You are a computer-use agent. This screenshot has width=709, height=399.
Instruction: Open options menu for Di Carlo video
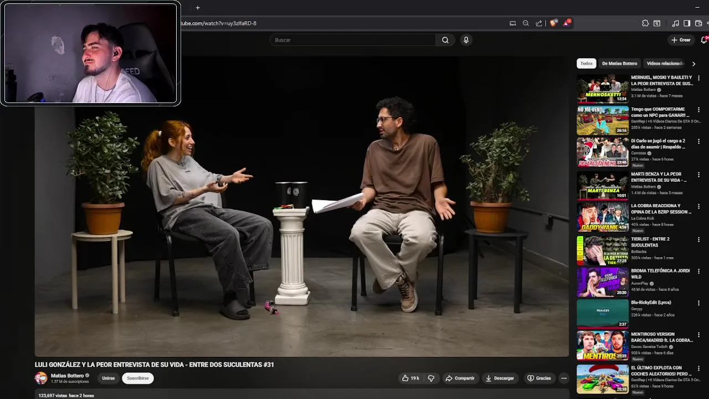(698, 141)
